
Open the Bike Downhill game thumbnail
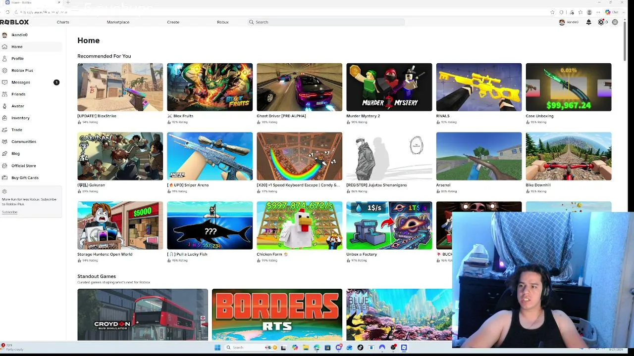(569, 156)
